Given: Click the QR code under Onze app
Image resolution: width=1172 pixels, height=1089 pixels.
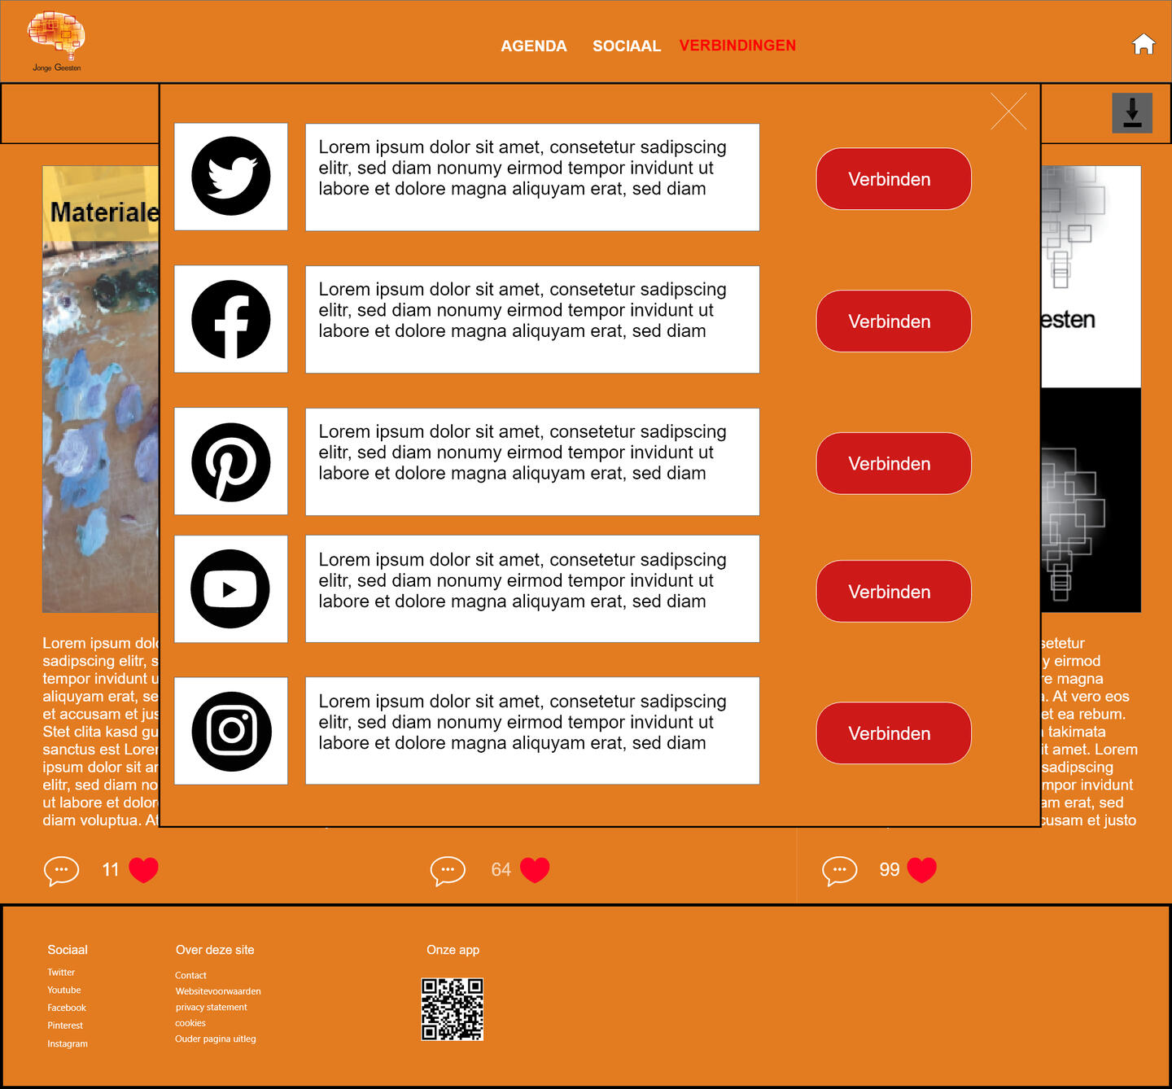Looking at the screenshot, I should 452,1009.
